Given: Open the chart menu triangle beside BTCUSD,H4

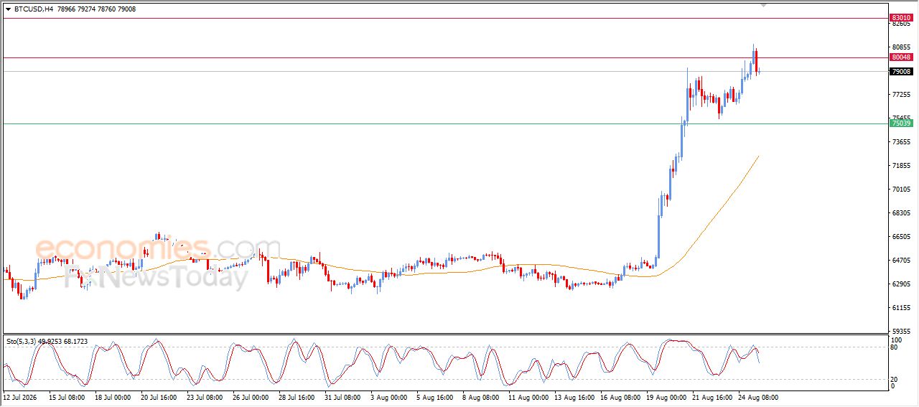Looking at the screenshot, I should (x=8, y=9).
